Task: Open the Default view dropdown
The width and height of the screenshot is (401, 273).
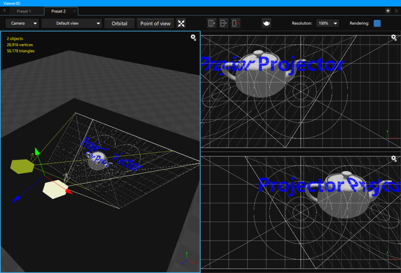Action: pyautogui.click(x=71, y=23)
